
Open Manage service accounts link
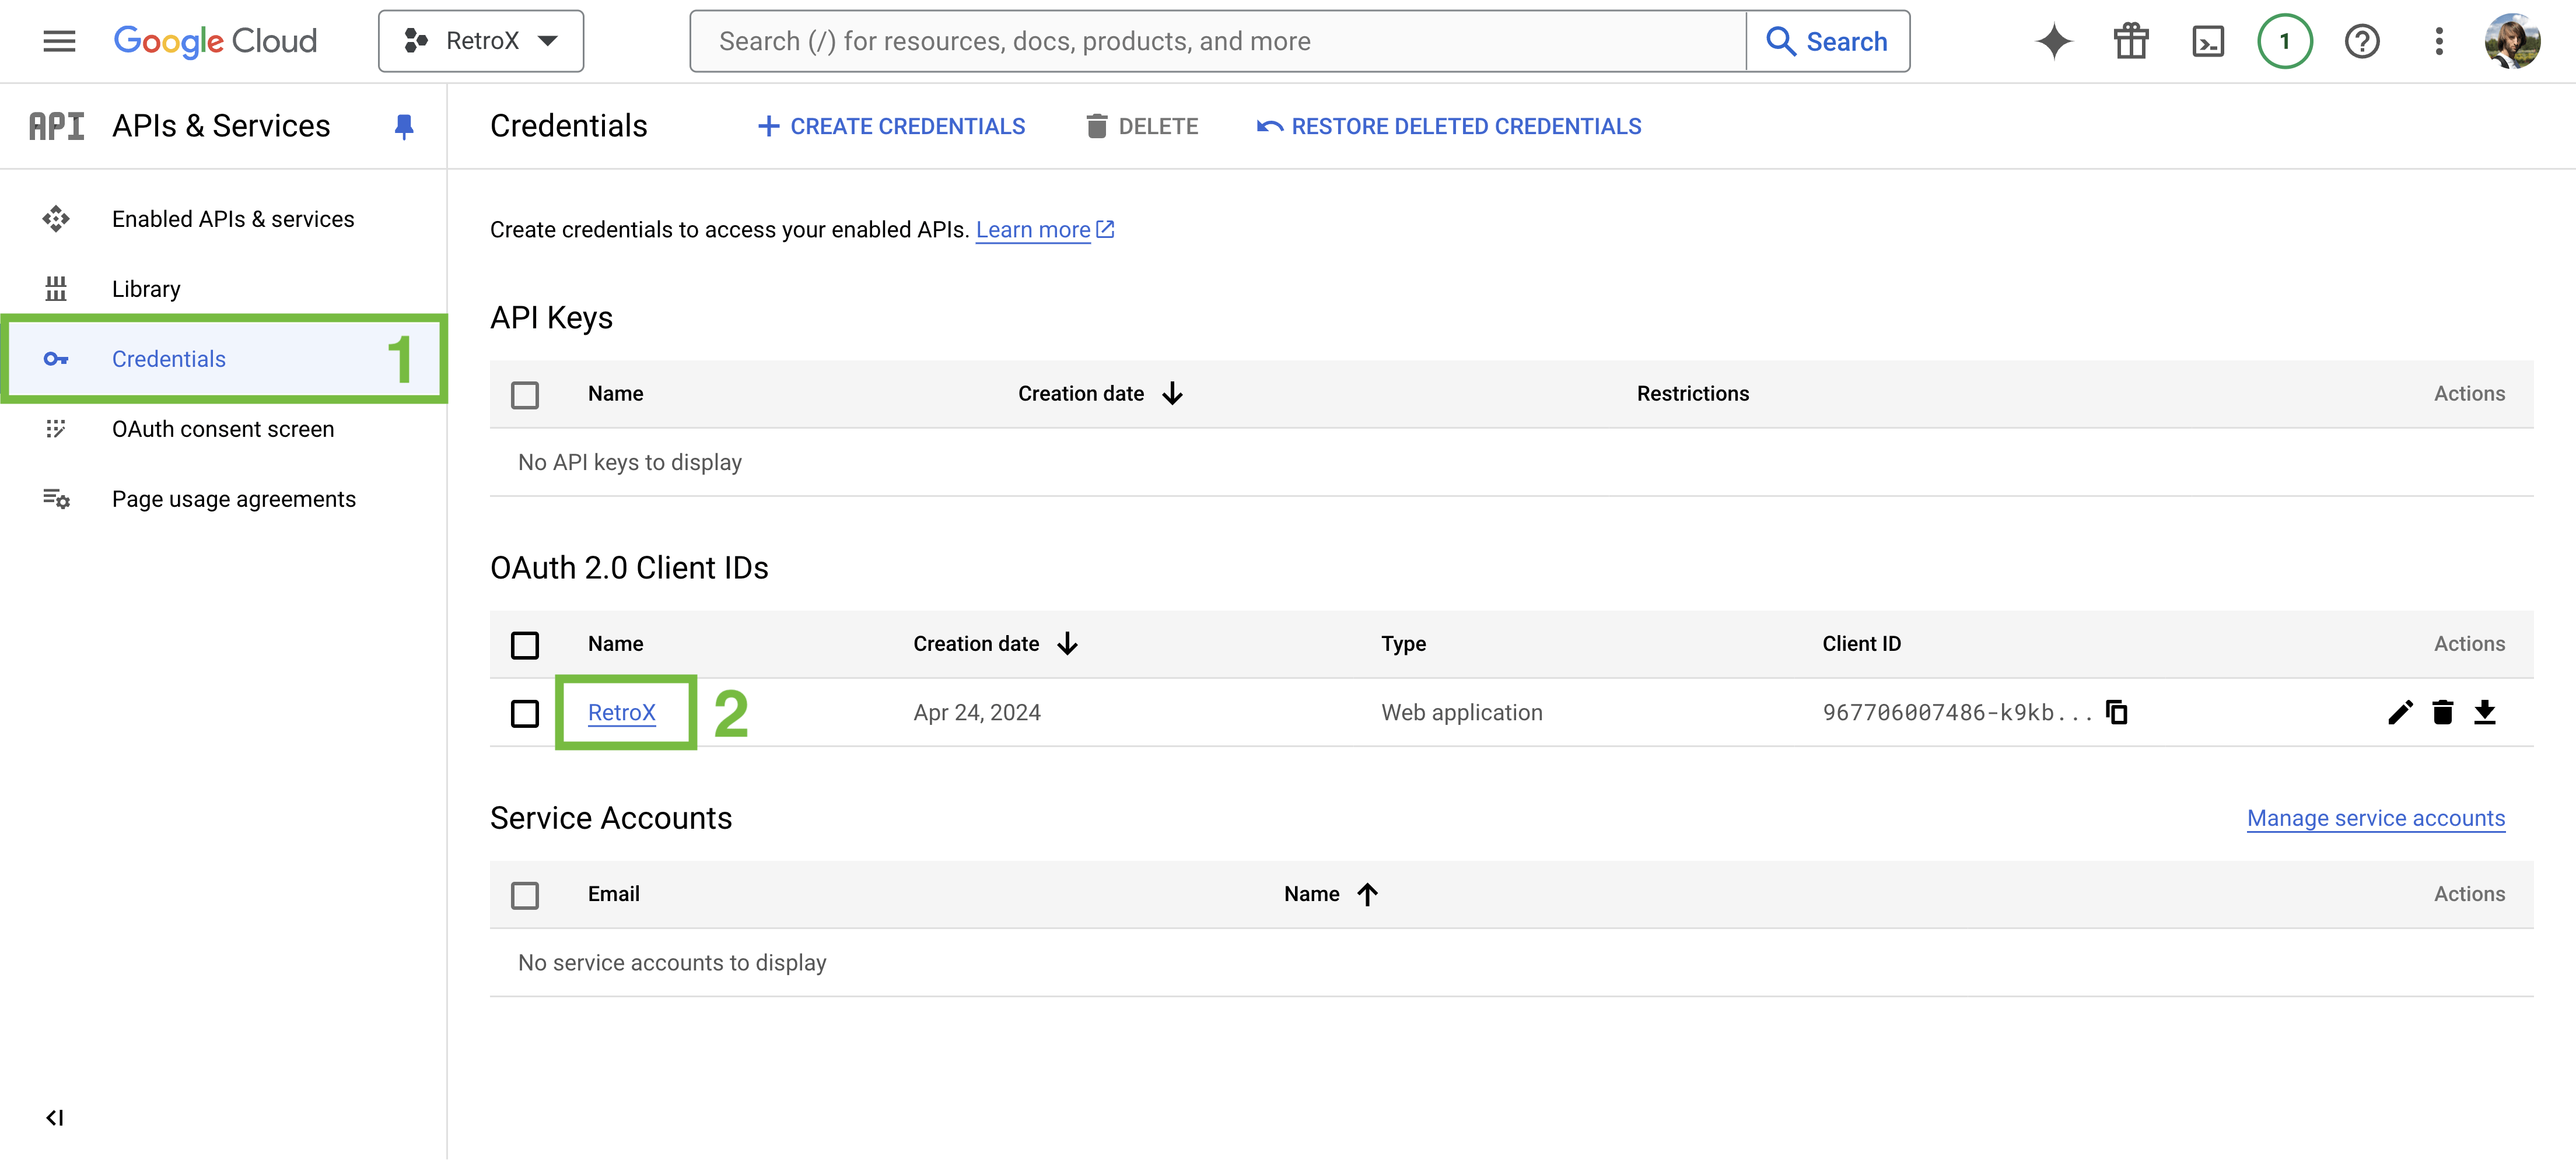(2375, 818)
